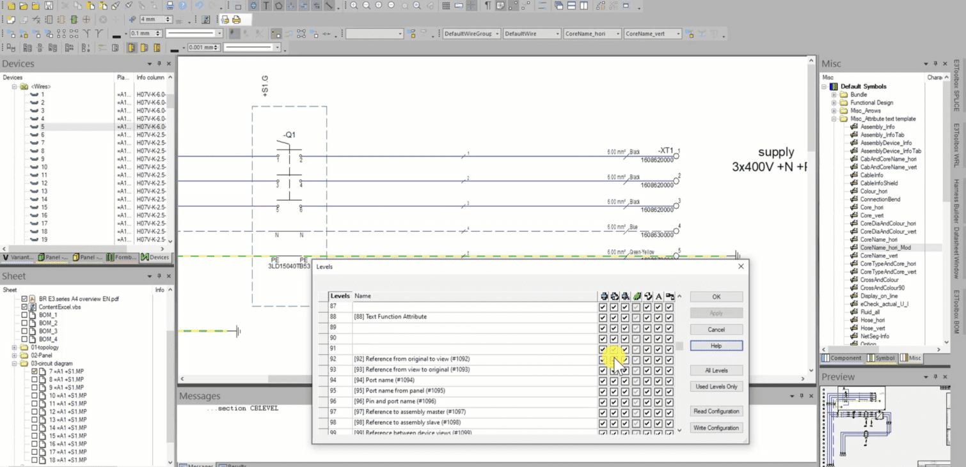This screenshot has width=966, height=467.
Task: Toggle first checkbox in level 88 Text Function Attribute row
Action: (603, 317)
